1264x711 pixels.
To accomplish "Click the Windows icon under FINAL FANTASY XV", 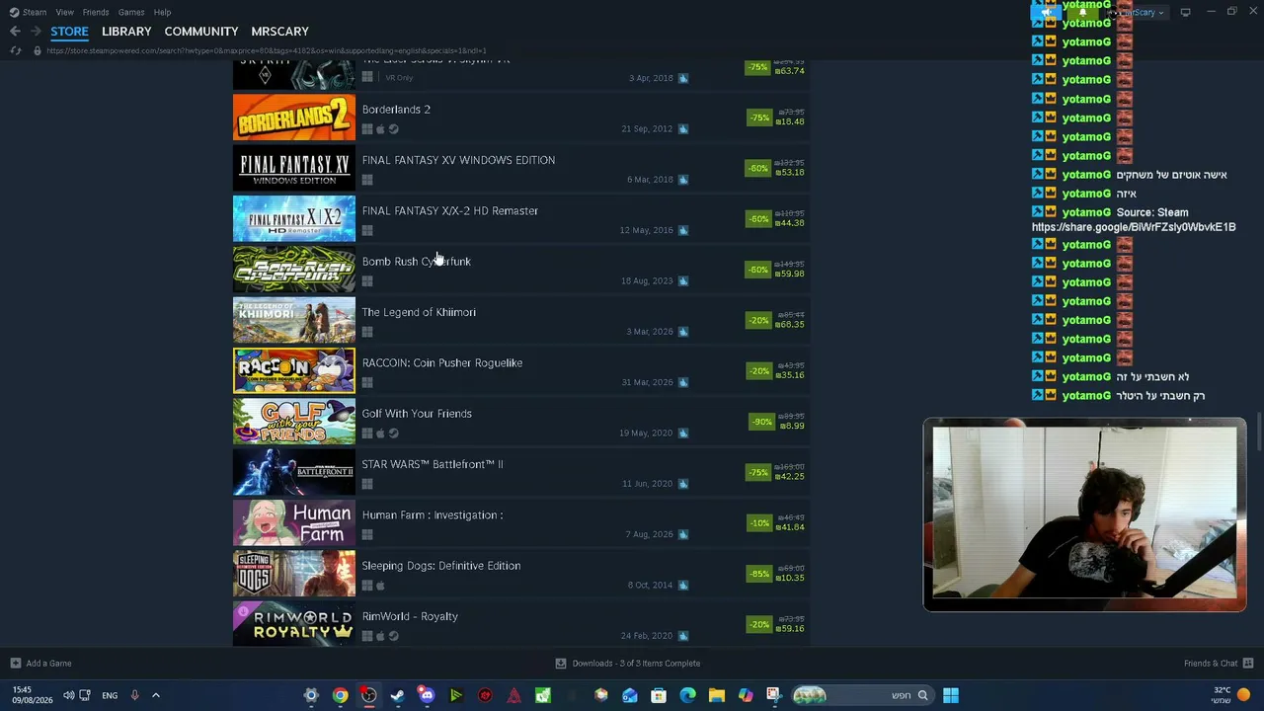I will (367, 180).
